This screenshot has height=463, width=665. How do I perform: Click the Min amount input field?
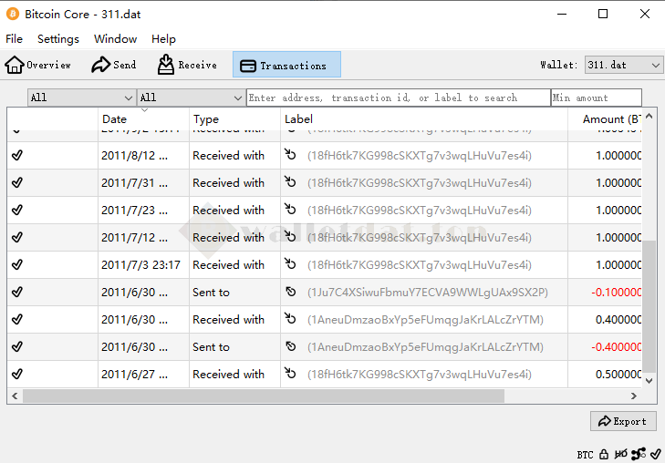(596, 98)
